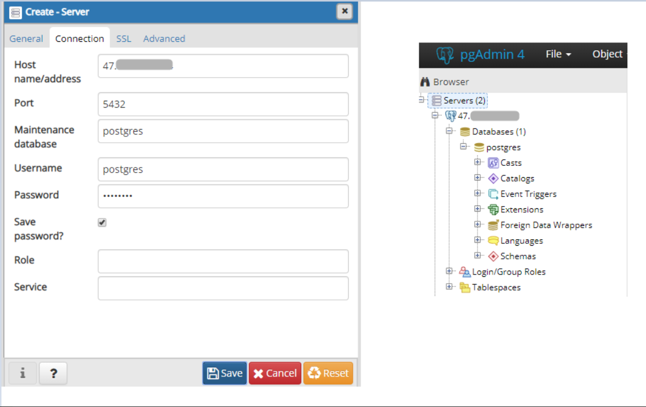Image resolution: width=646 pixels, height=407 pixels.
Task: Click the Service input field
Action: click(223, 288)
